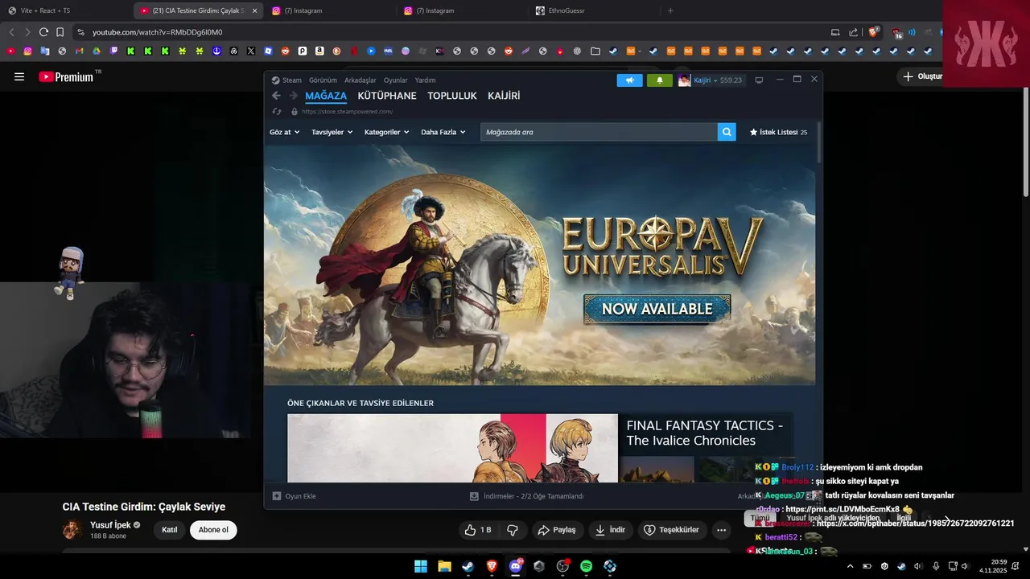Go back with Steam's back arrow
The width and height of the screenshot is (1030, 579).
(276, 96)
